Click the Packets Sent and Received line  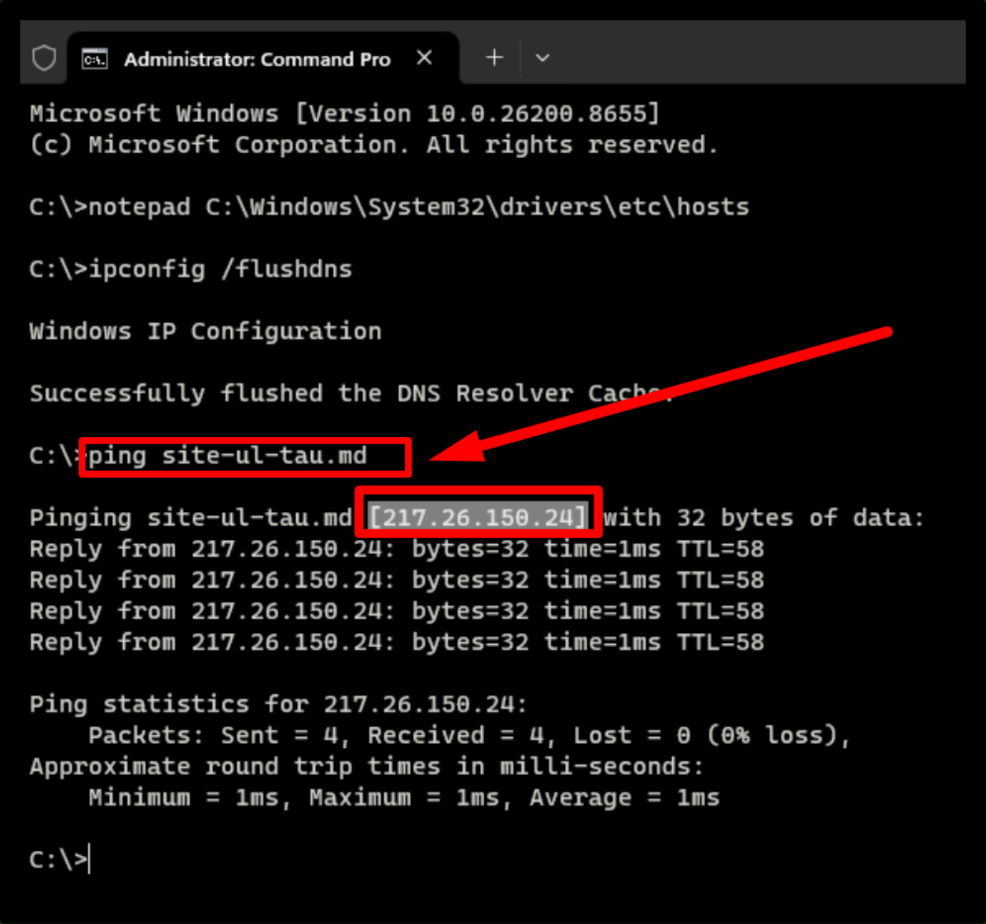point(469,735)
